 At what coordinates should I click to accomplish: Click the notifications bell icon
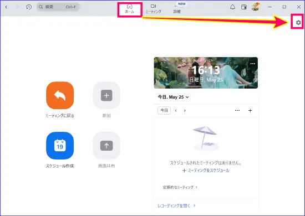[232, 7]
